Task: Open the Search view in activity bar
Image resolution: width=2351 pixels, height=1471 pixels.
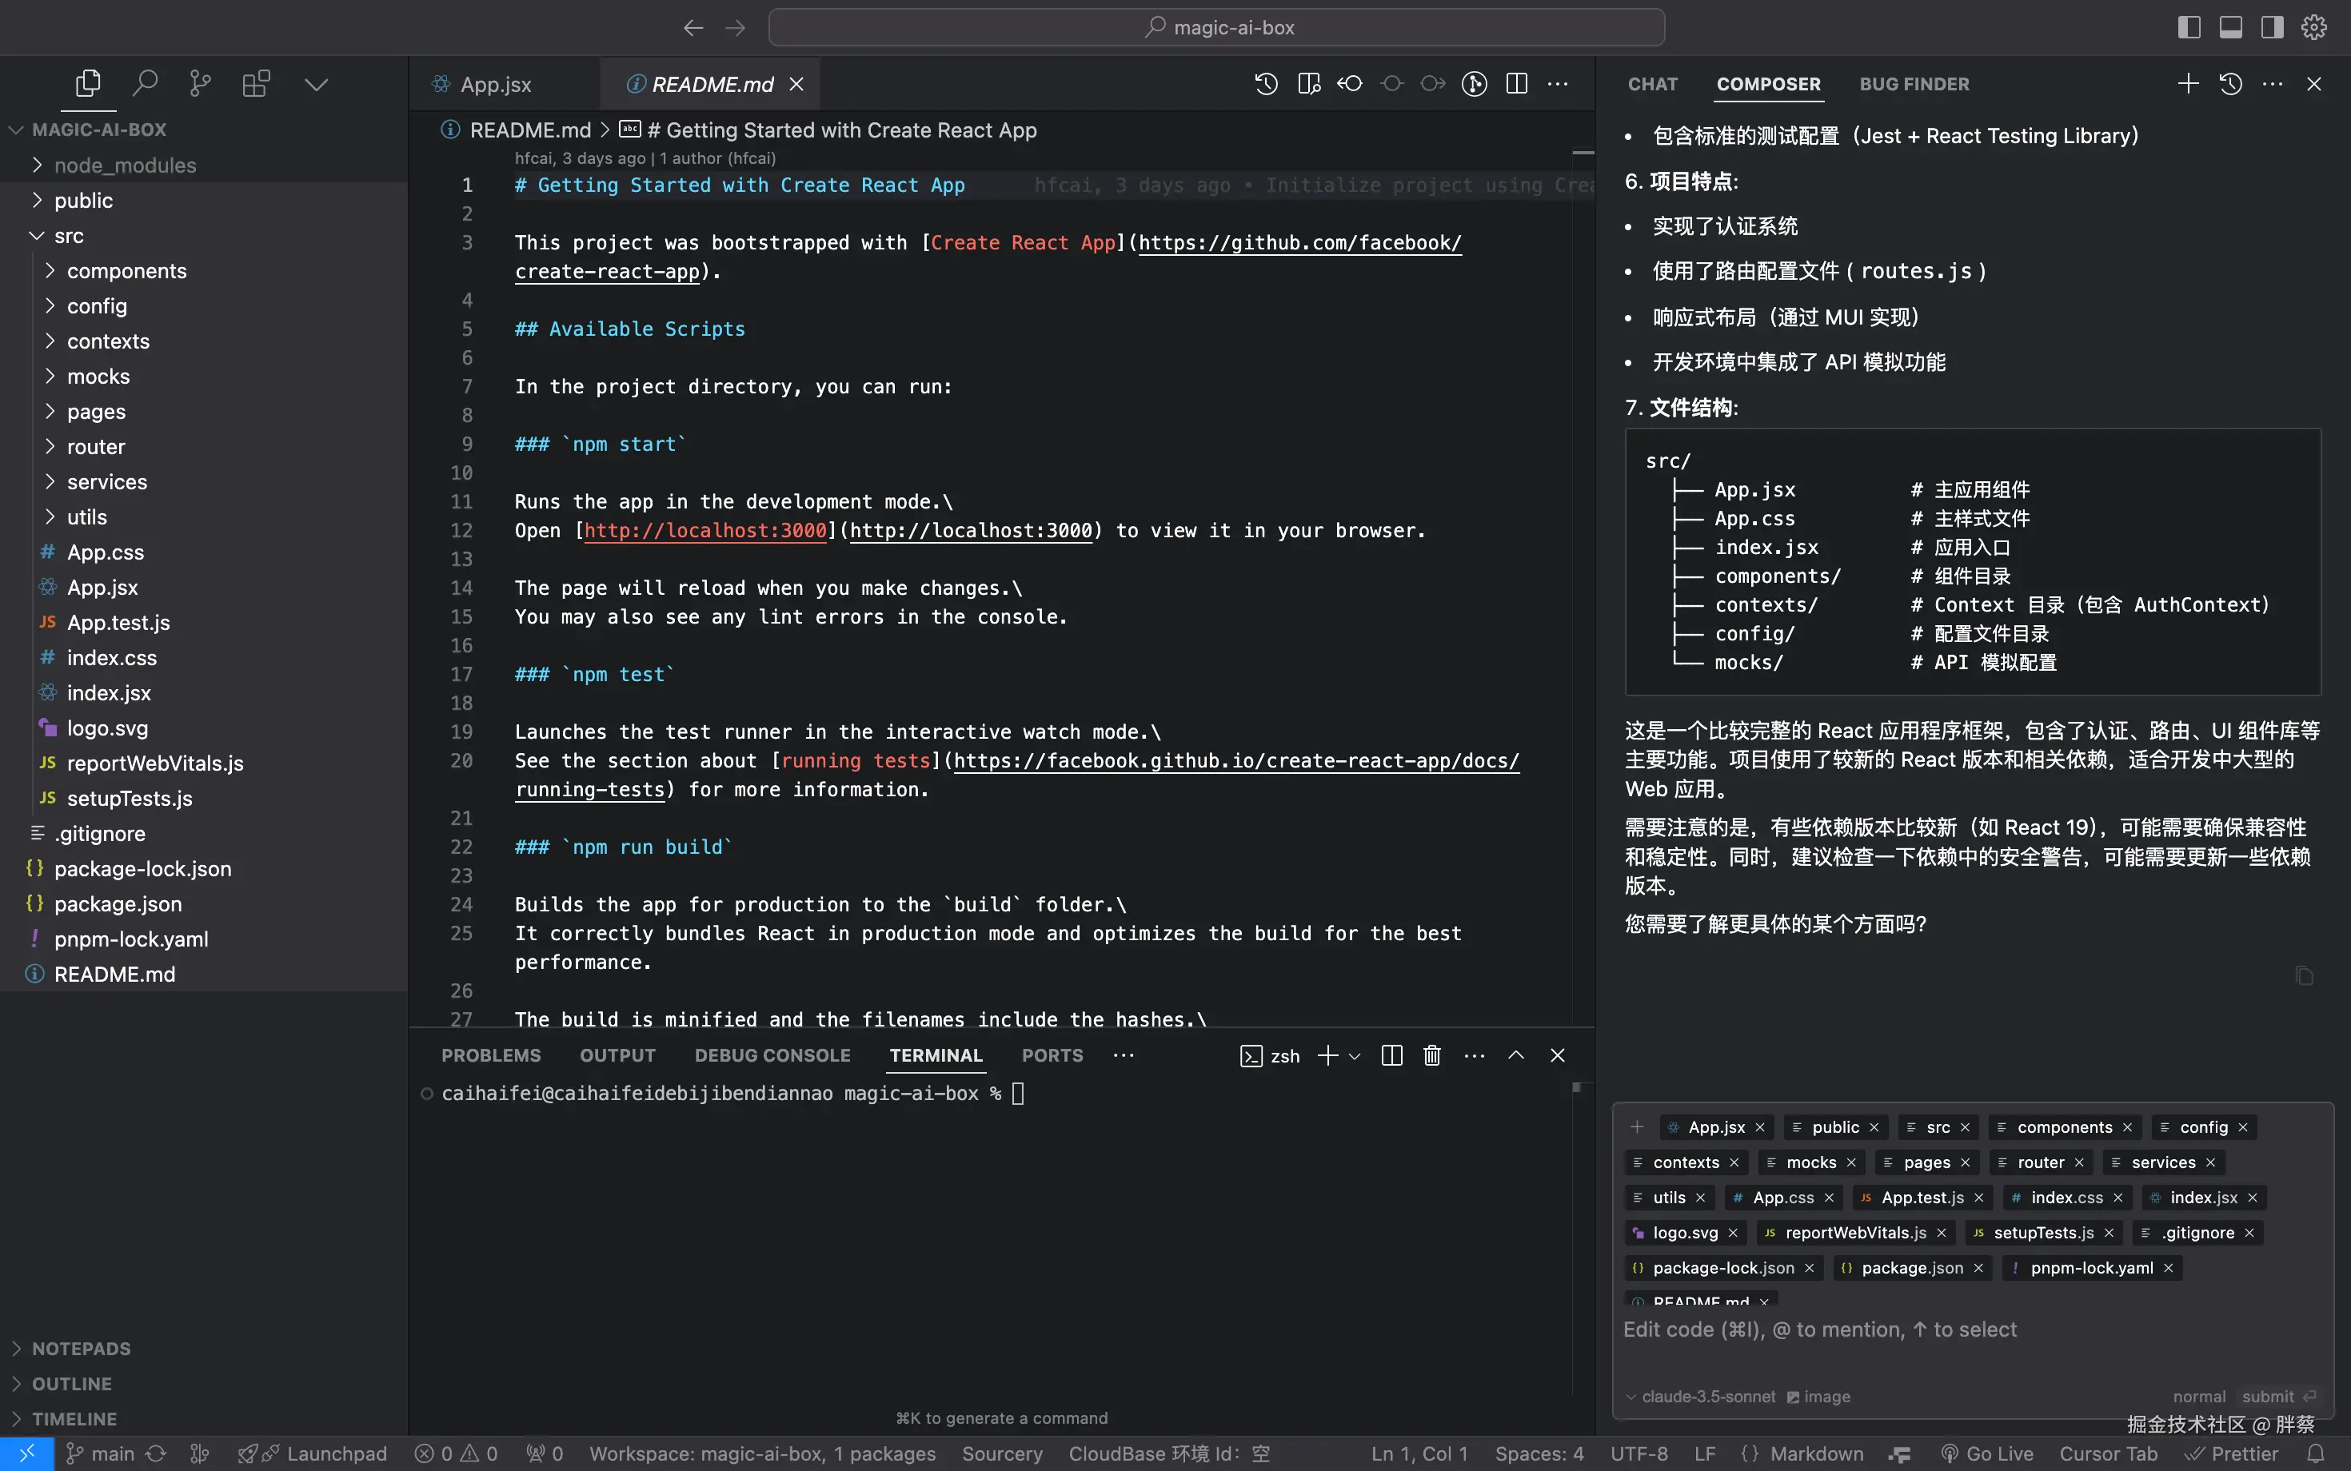Action: 145,84
